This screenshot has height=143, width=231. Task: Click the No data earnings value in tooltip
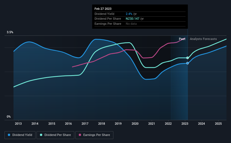(131, 24)
